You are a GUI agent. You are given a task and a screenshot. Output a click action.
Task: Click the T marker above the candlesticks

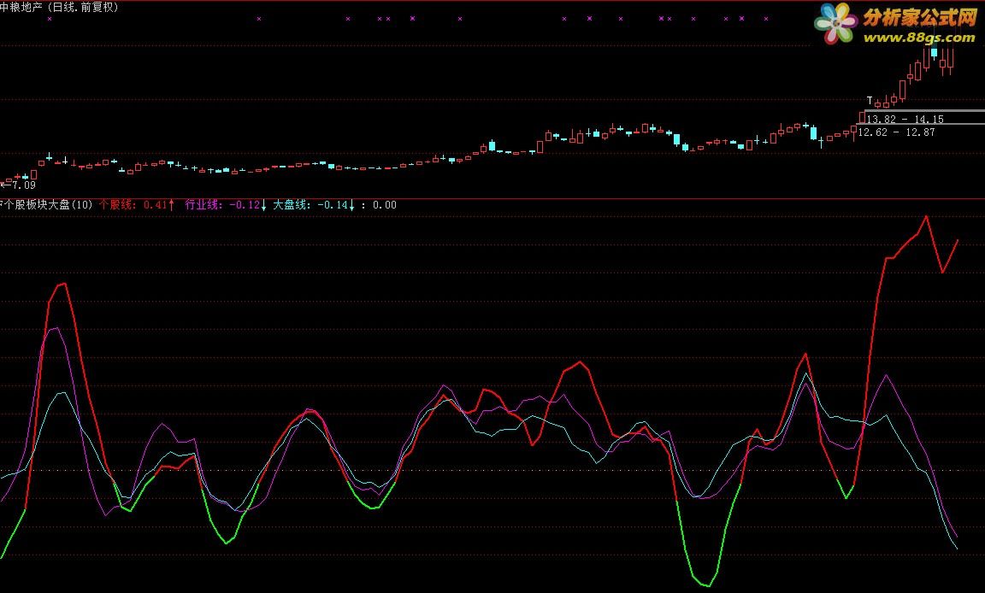point(870,101)
